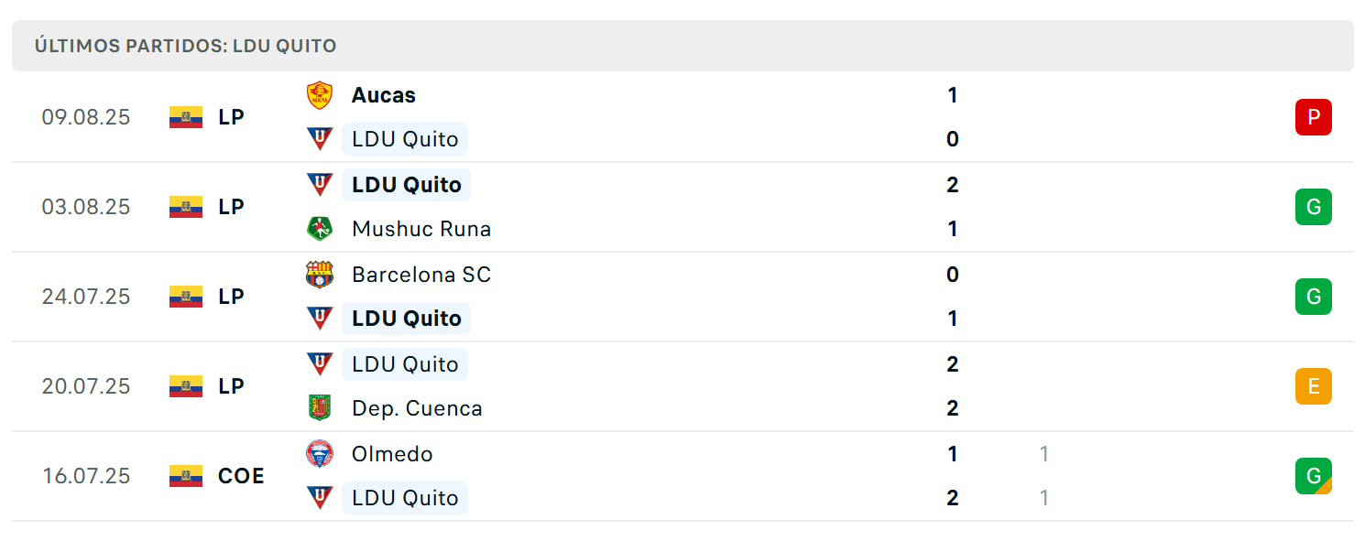Open the Aucas team link
Screen dimensions: 1365x541
tap(384, 95)
